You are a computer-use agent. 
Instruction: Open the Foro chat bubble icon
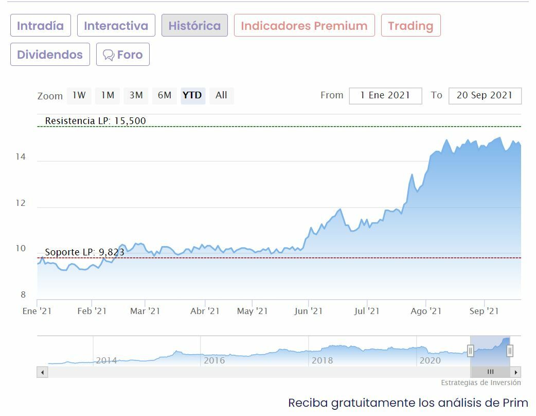(x=109, y=55)
